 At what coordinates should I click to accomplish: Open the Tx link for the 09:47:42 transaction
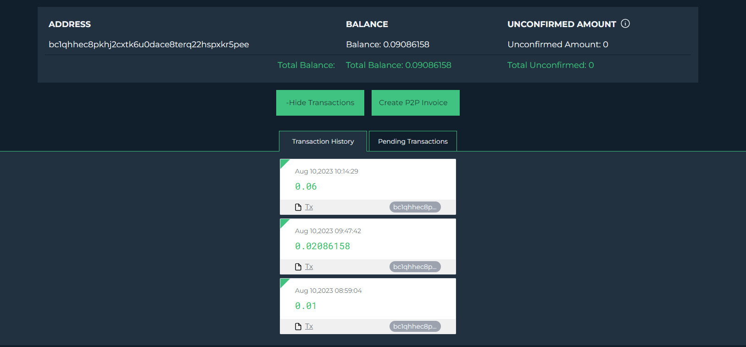pyautogui.click(x=309, y=267)
